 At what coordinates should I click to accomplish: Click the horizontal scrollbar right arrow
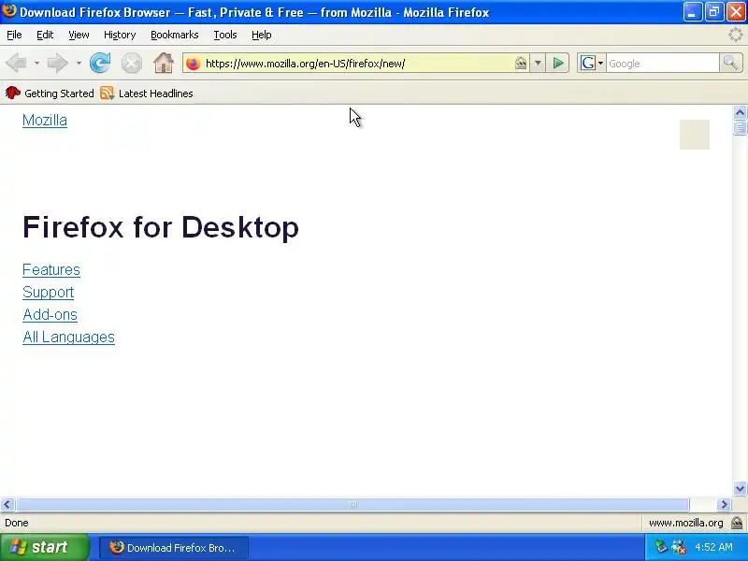tap(724, 504)
